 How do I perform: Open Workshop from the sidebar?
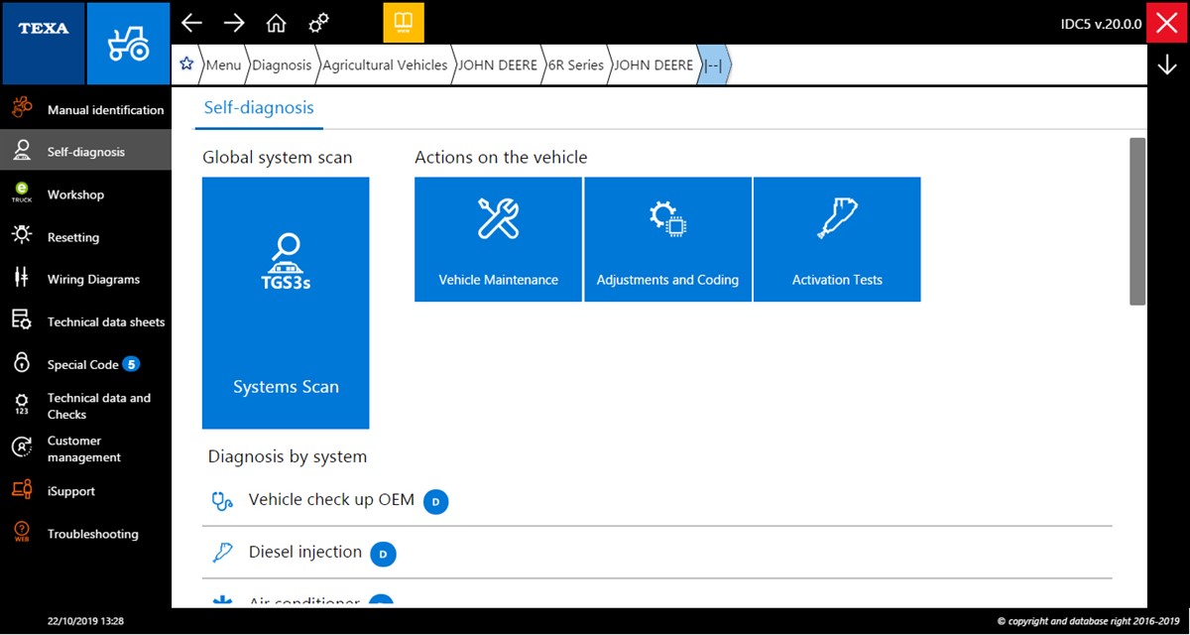click(x=85, y=194)
